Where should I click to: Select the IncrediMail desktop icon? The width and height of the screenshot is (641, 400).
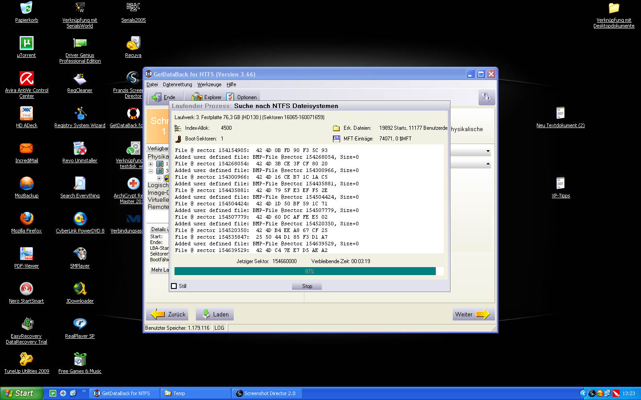coord(27,148)
